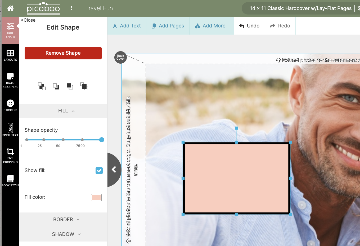360x246 pixels.
Task: Open the Fill color swatch
Action: click(x=96, y=197)
